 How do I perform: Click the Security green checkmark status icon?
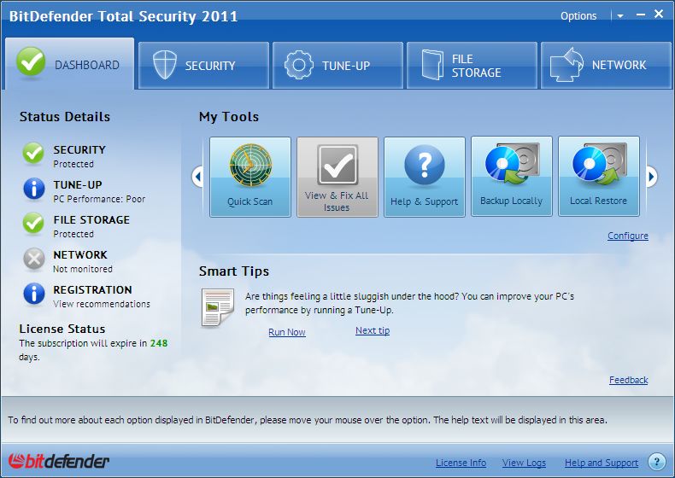(33, 153)
